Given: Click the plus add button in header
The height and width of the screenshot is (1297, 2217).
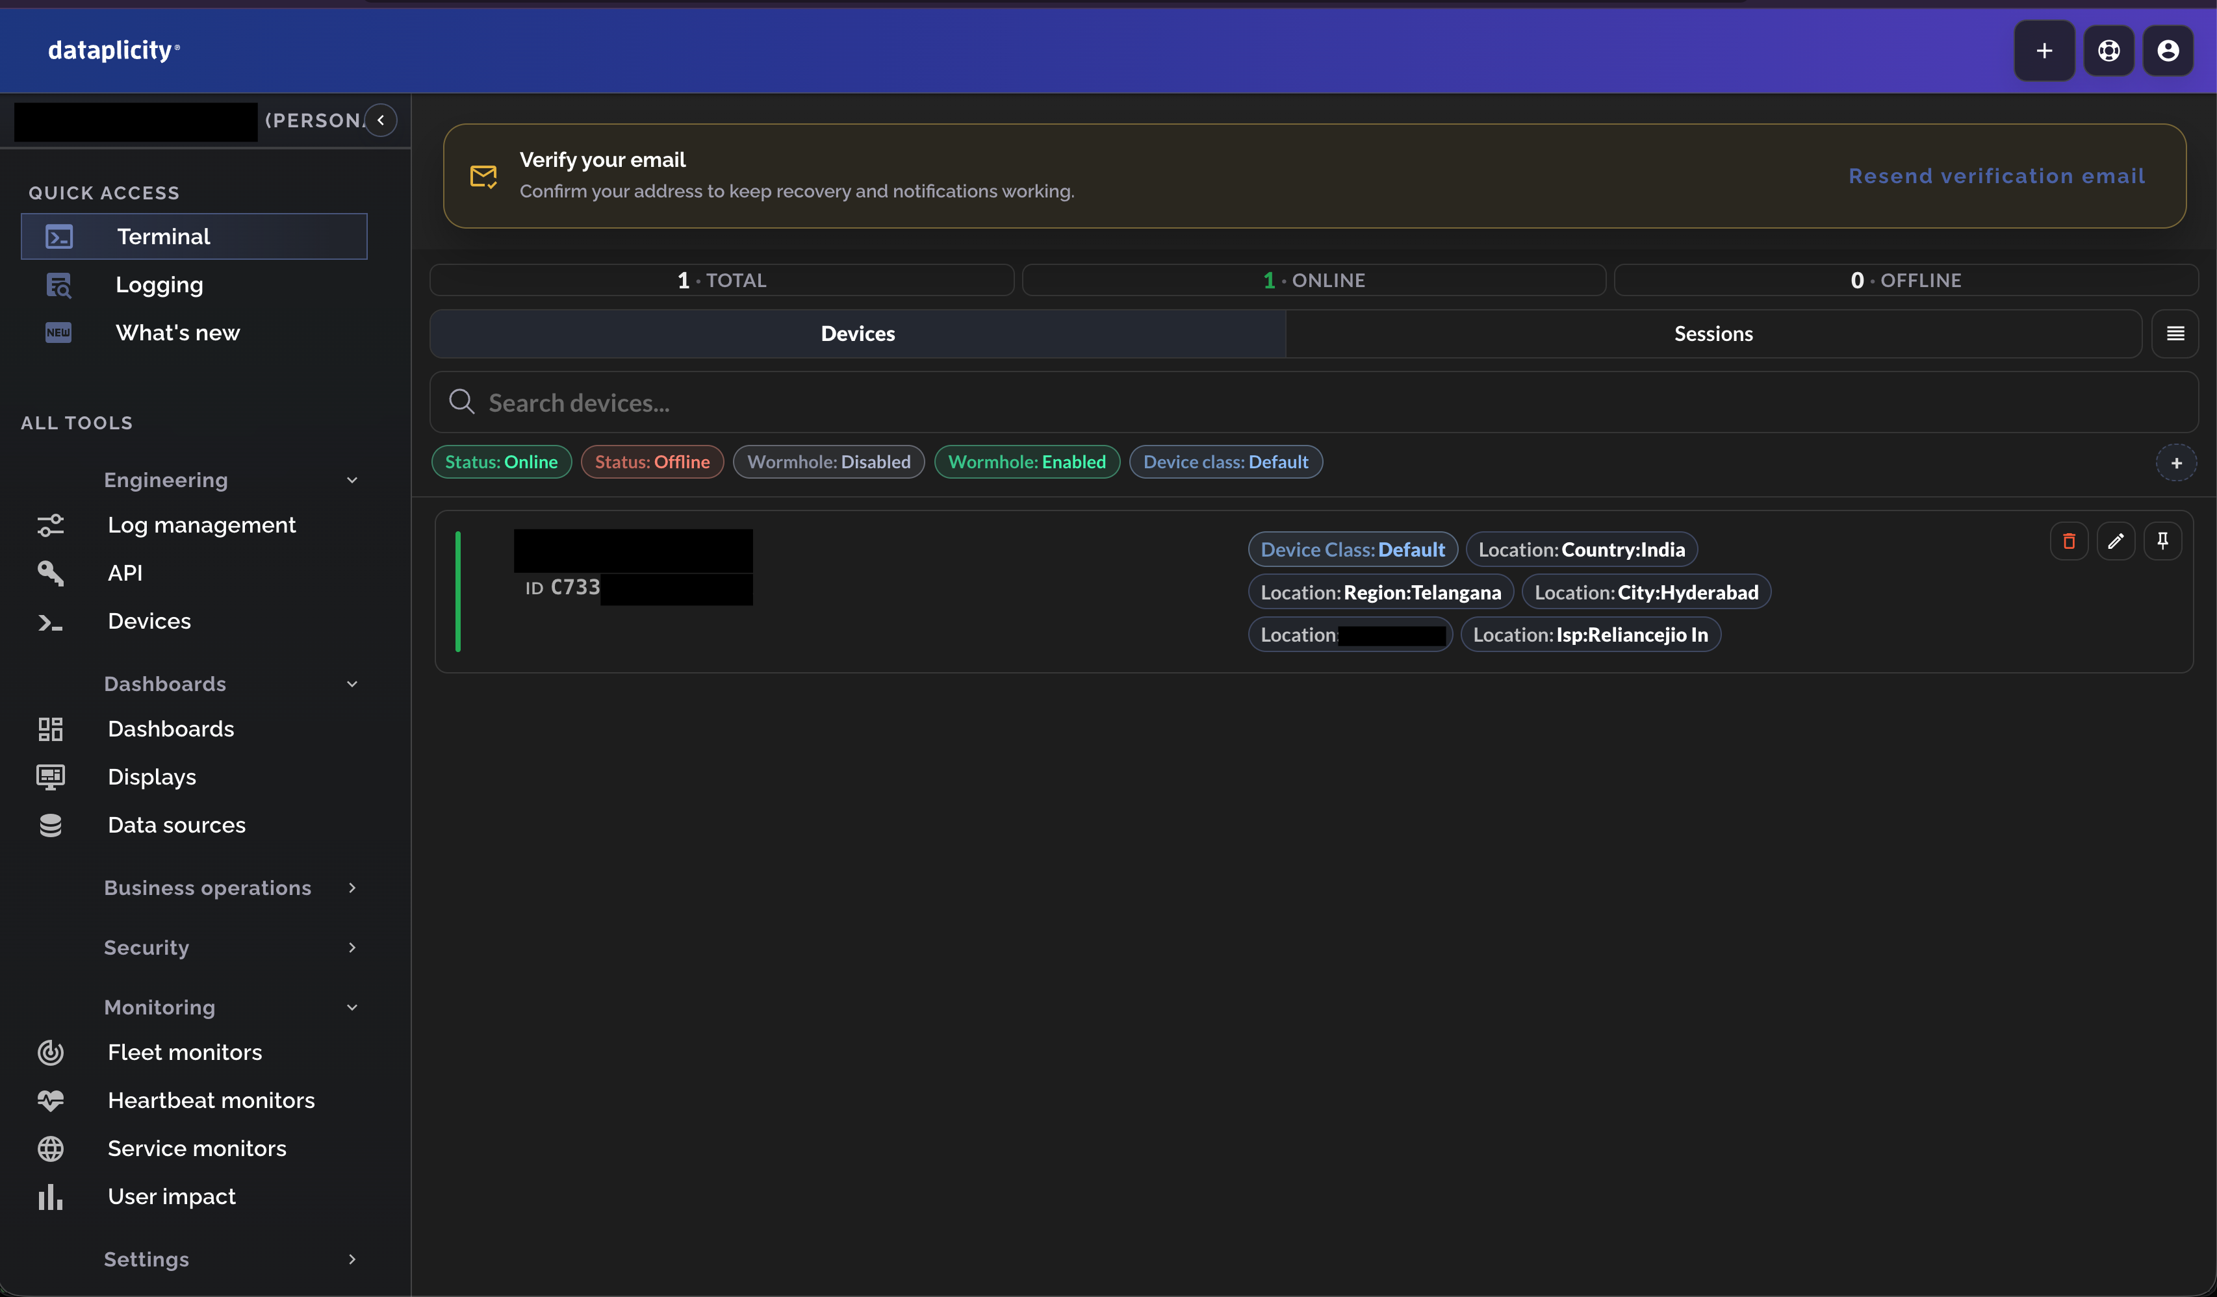Looking at the screenshot, I should pos(2044,51).
